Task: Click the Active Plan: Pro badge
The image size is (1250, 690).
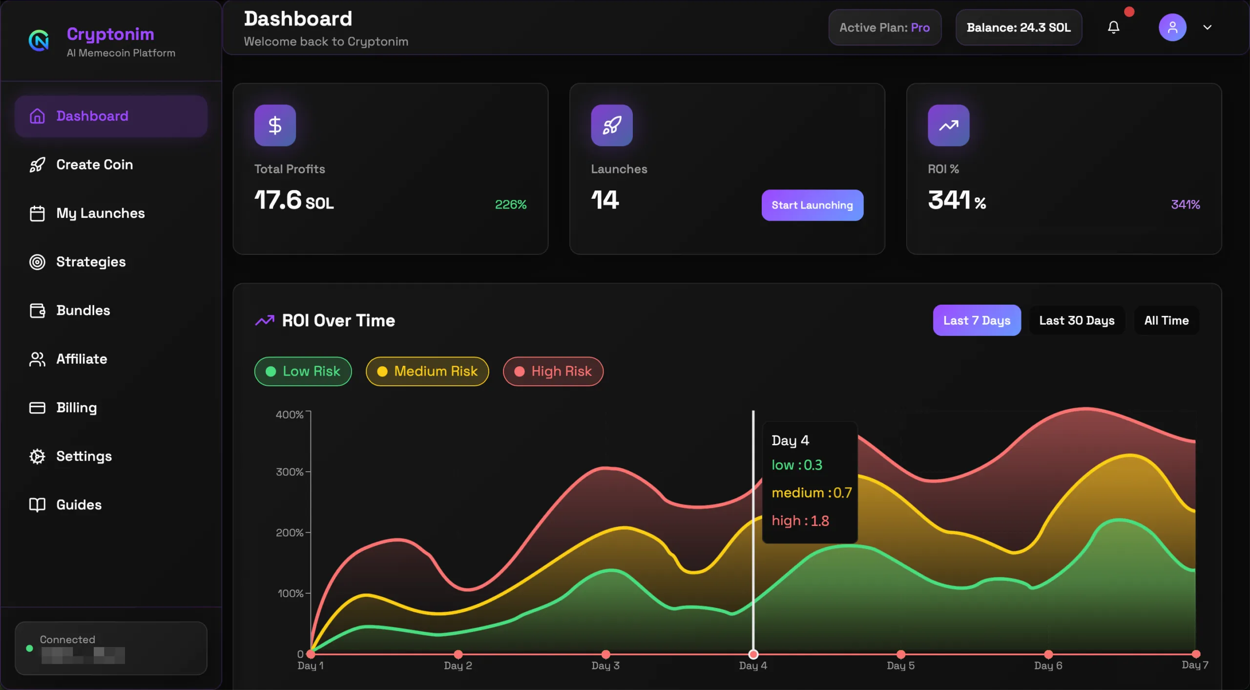Action: [x=885, y=27]
